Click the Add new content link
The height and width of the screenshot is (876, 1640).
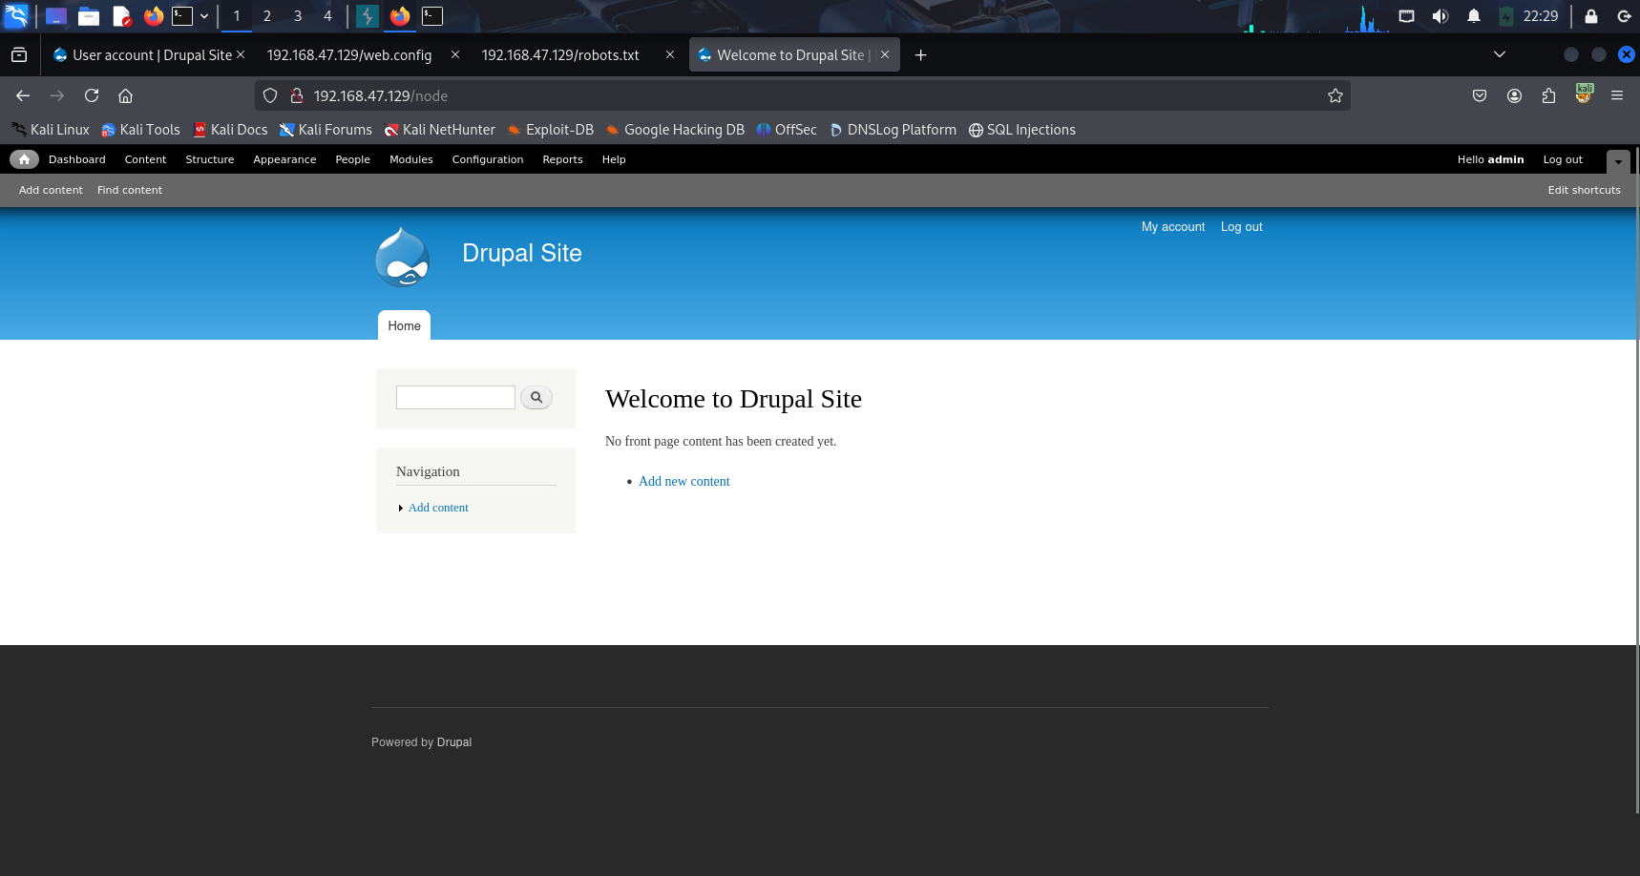click(x=683, y=482)
